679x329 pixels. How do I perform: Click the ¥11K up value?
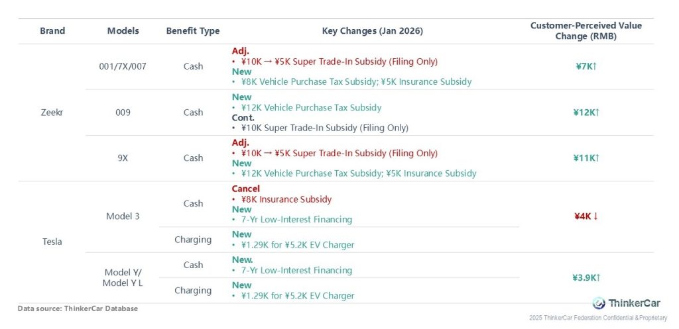[586, 158]
